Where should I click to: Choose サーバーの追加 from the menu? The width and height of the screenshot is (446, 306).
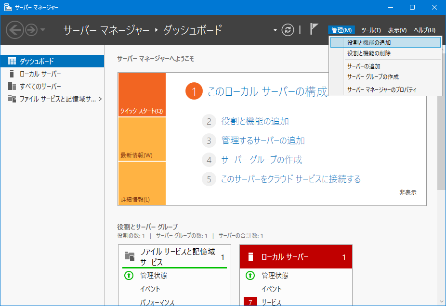[x=385, y=66]
